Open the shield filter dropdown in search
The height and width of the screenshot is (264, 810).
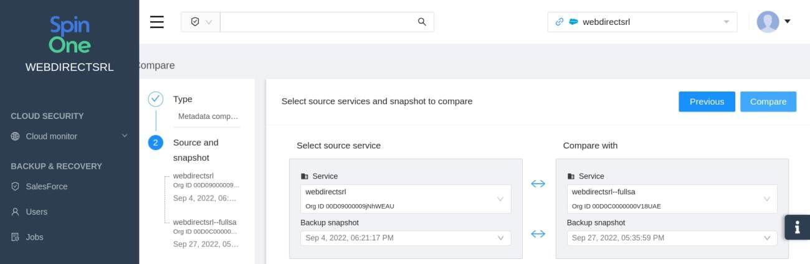coord(201,22)
